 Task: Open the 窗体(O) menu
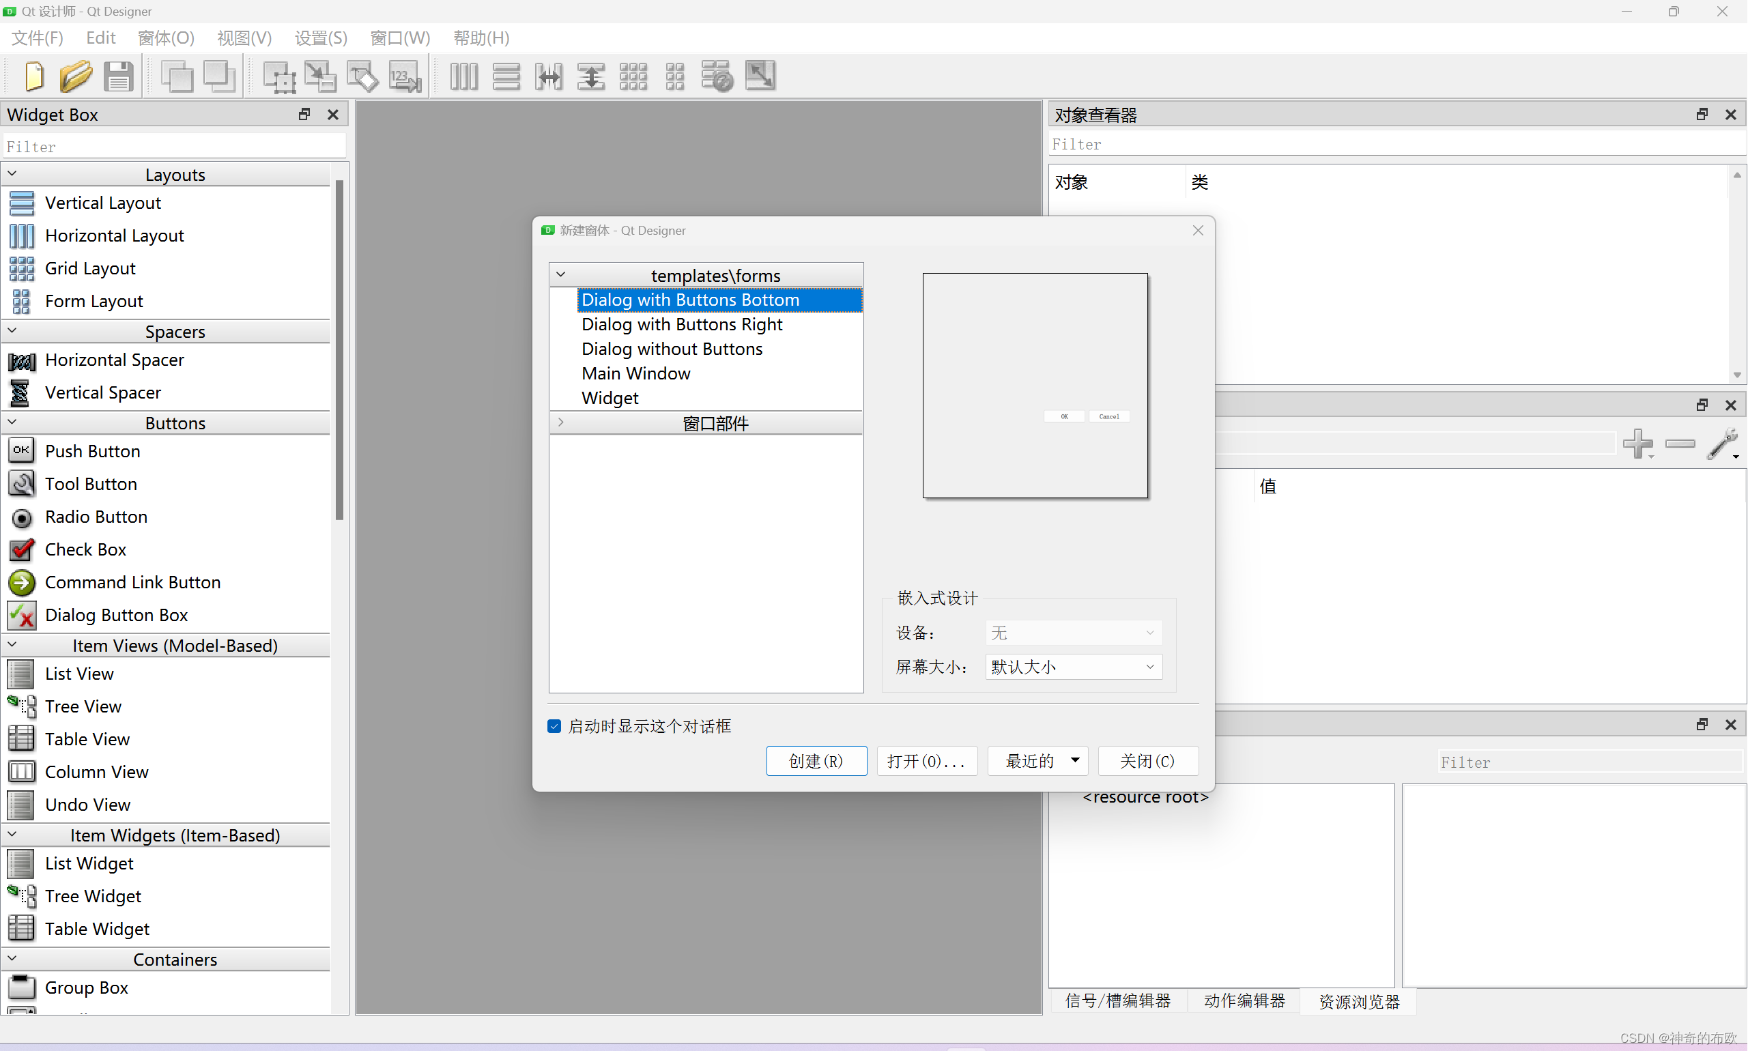[x=166, y=38]
